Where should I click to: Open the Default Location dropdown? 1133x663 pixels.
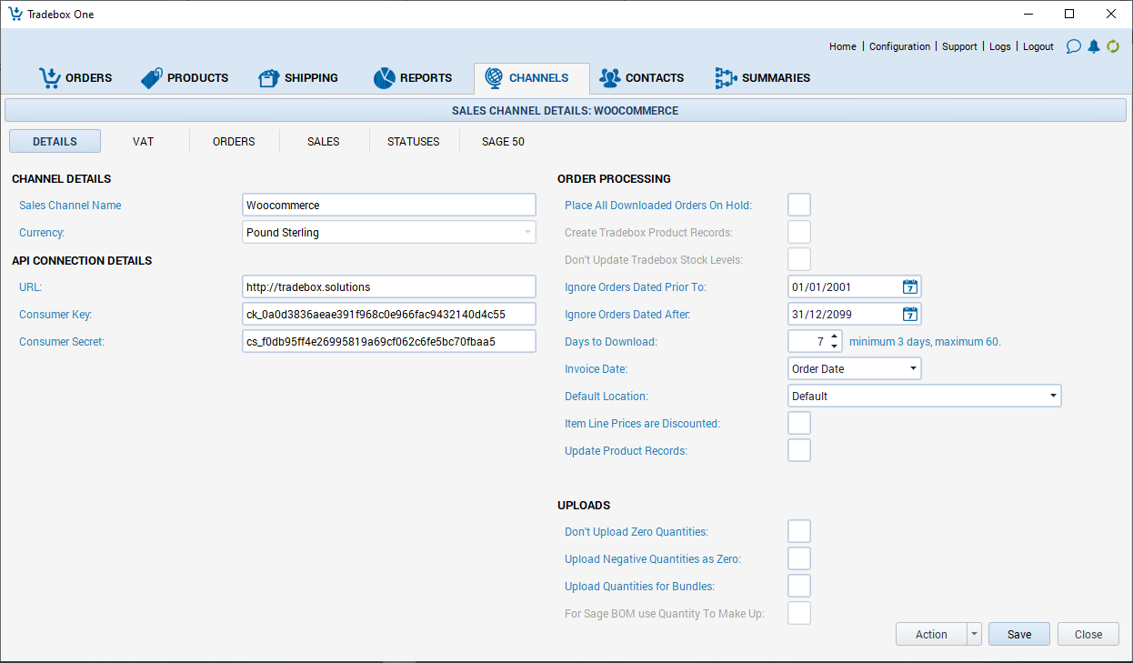pos(1053,396)
